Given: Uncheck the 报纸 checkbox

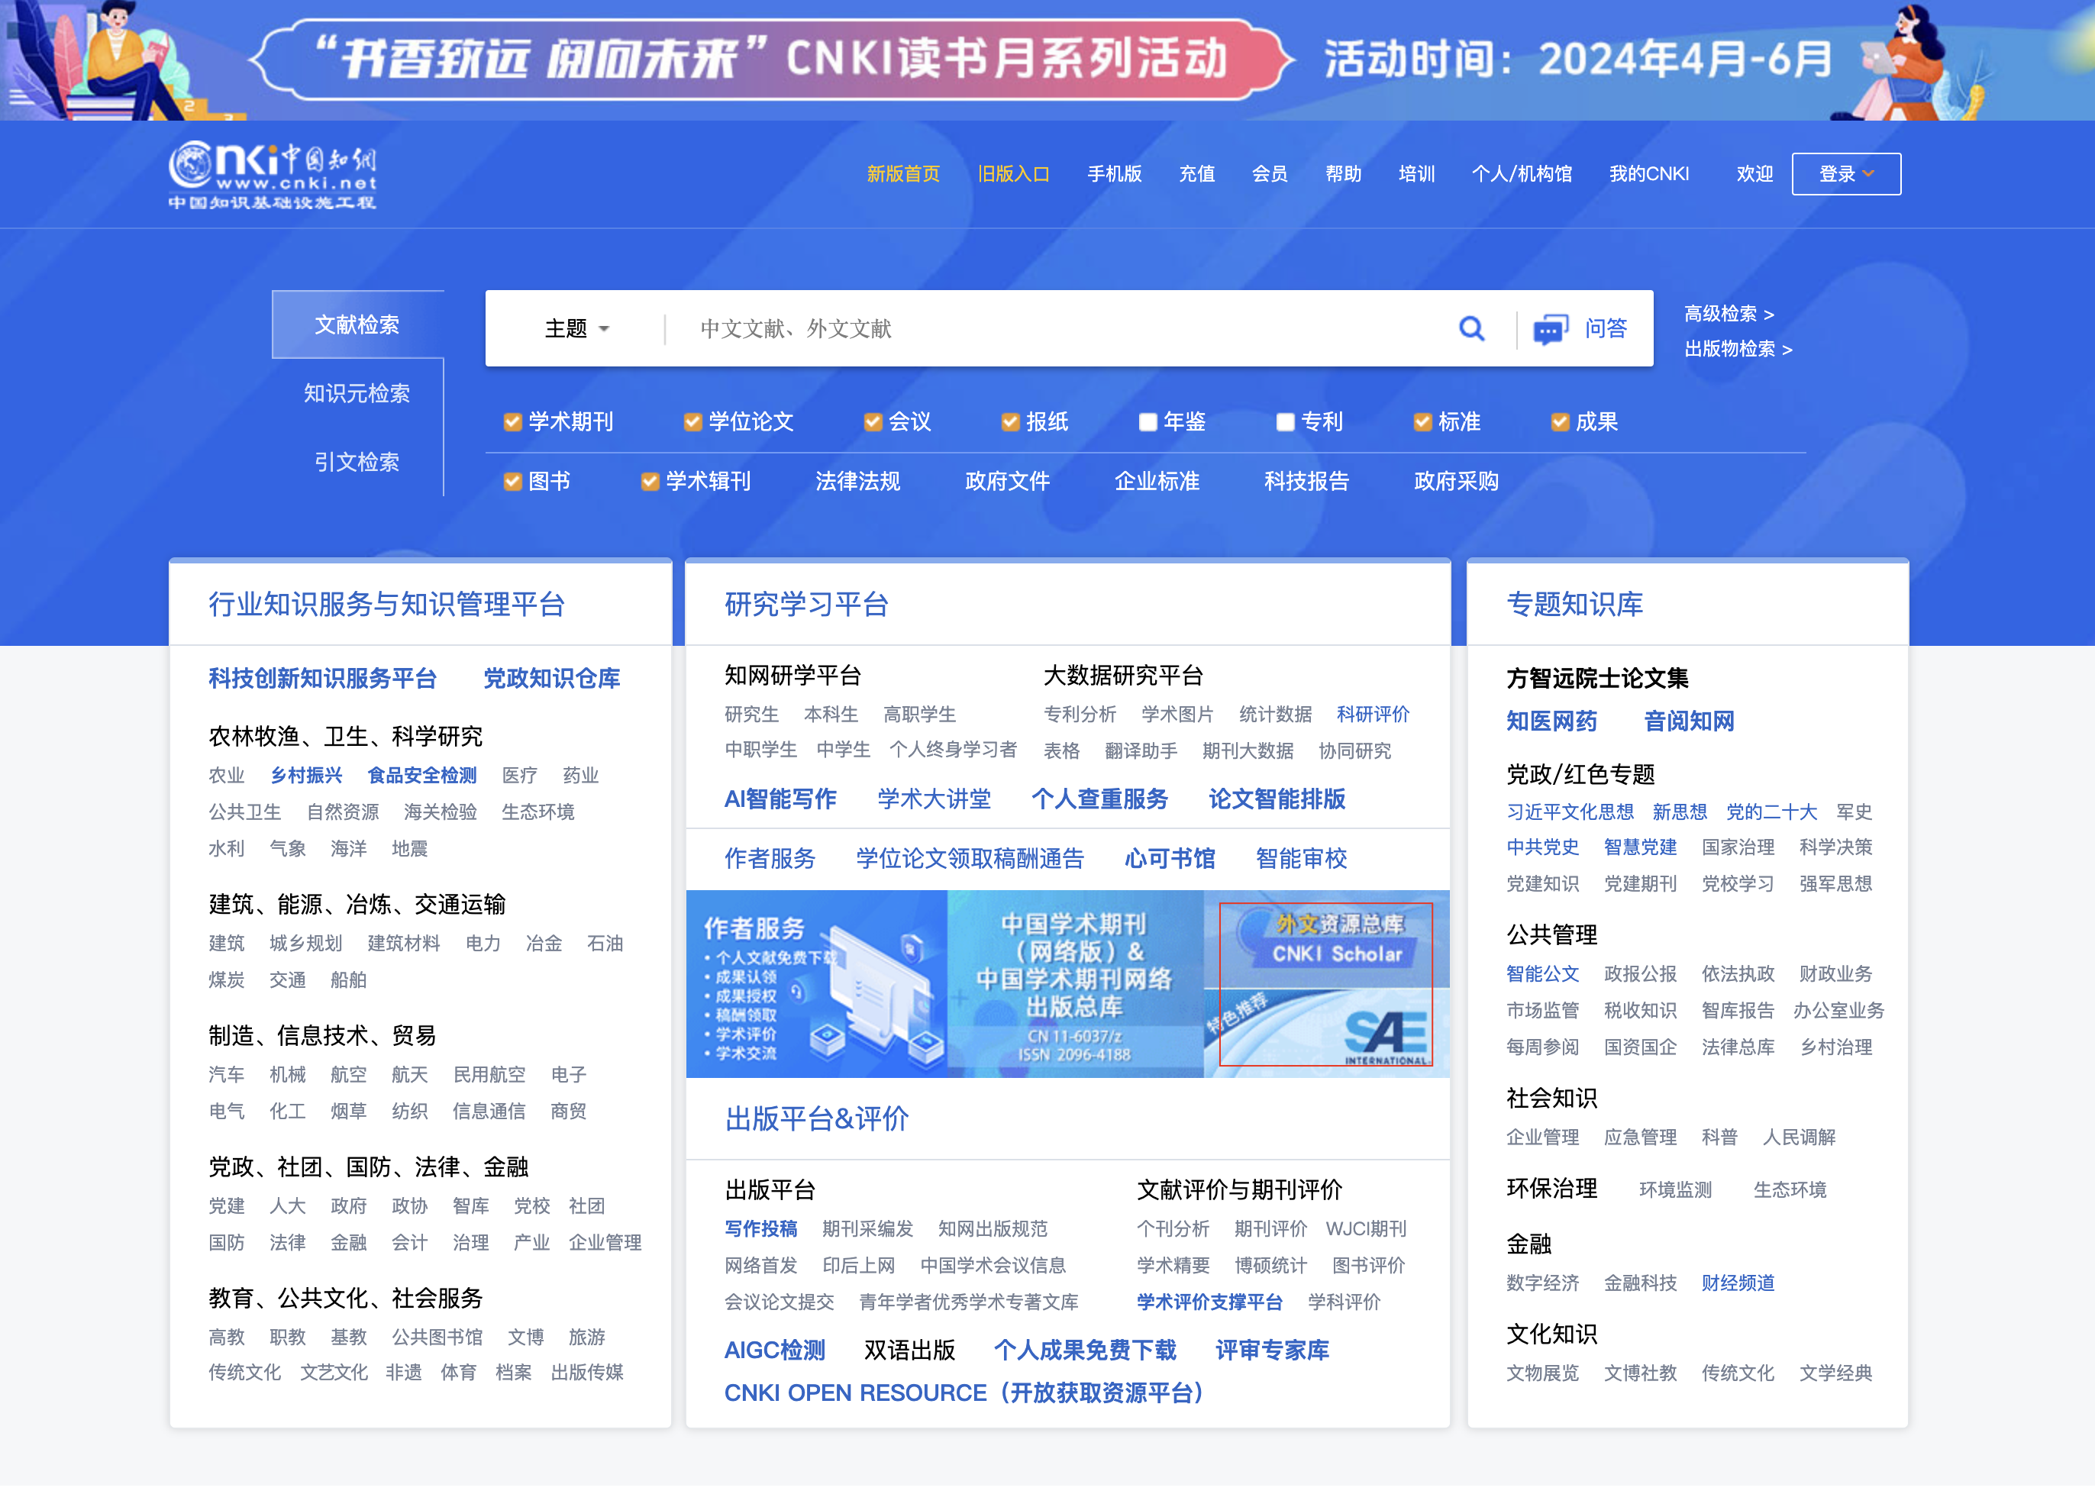Looking at the screenshot, I should (x=1011, y=422).
